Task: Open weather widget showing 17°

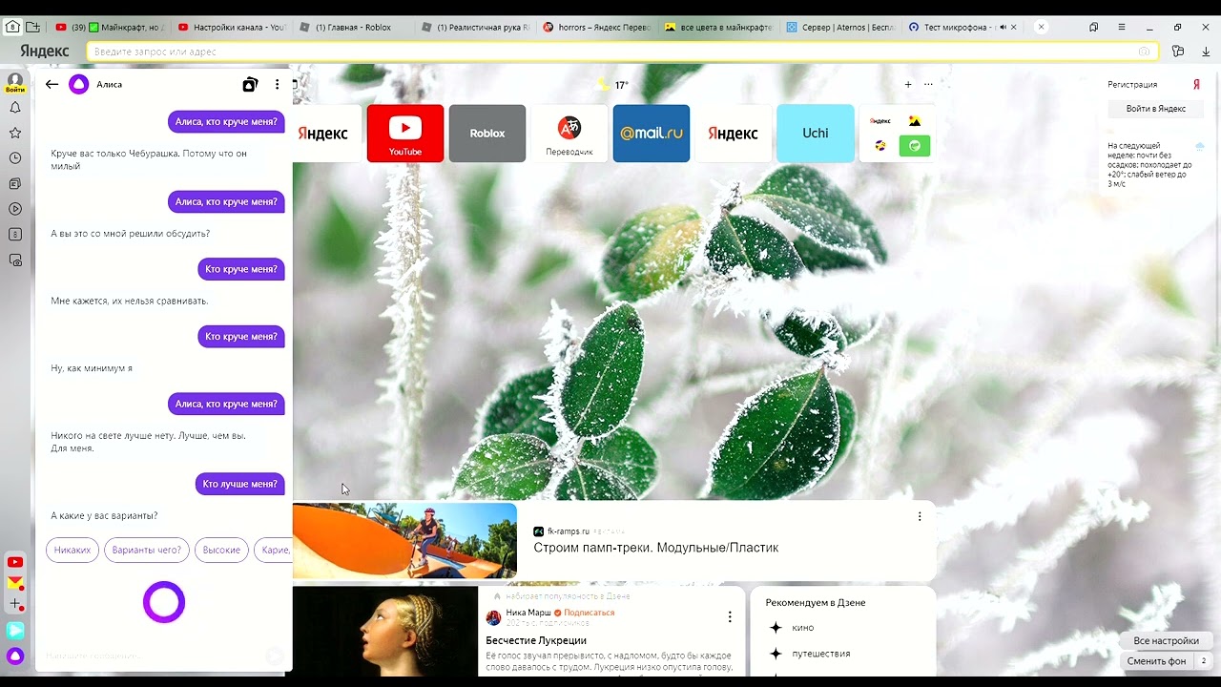Action: [612, 85]
